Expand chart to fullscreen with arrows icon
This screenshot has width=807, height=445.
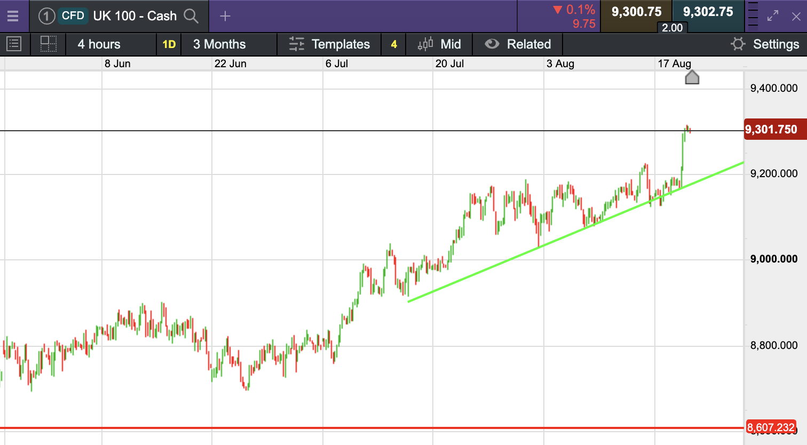(x=773, y=16)
